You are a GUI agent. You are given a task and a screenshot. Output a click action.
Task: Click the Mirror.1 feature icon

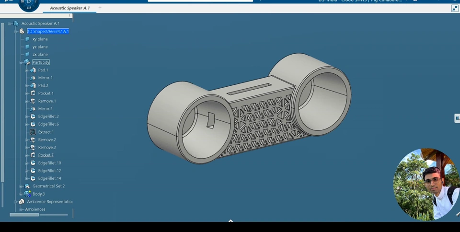(x=33, y=78)
